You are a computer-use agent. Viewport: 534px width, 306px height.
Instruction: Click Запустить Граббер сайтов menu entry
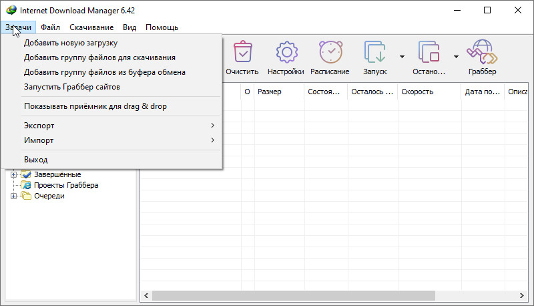(x=71, y=86)
